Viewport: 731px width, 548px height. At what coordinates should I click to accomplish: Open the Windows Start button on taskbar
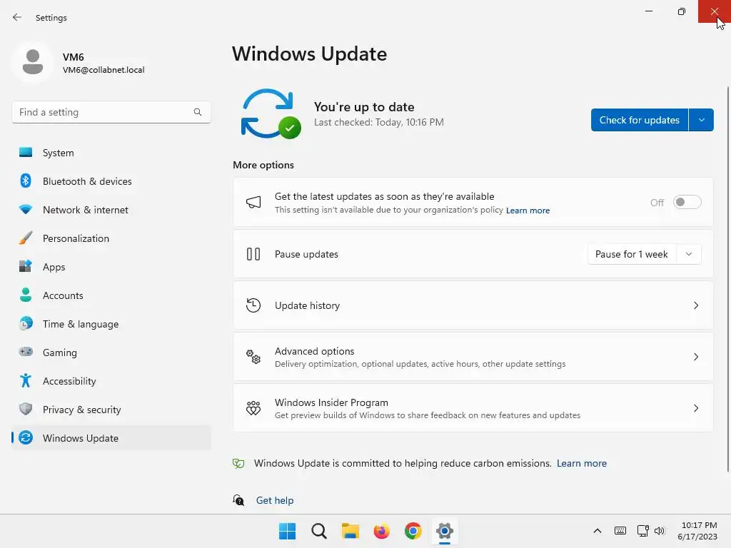coord(287,531)
